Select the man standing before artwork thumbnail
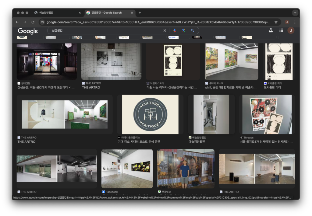The image size is (312, 216). [x=186, y=169]
